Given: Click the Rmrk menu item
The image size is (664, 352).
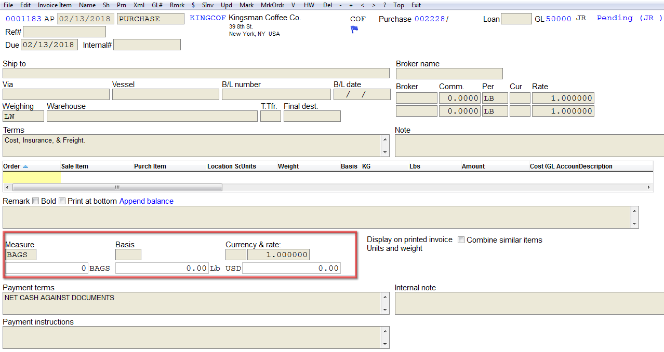Looking at the screenshot, I should (x=177, y=5).
